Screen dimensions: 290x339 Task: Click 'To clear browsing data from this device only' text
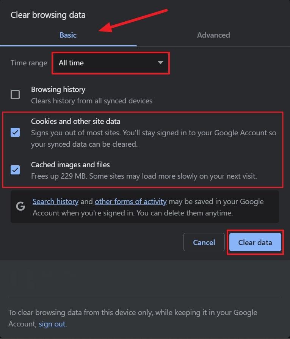(x=133, y=318)
